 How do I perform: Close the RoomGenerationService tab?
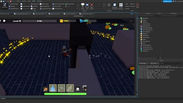pyautogui.click(x=30, y=14)
